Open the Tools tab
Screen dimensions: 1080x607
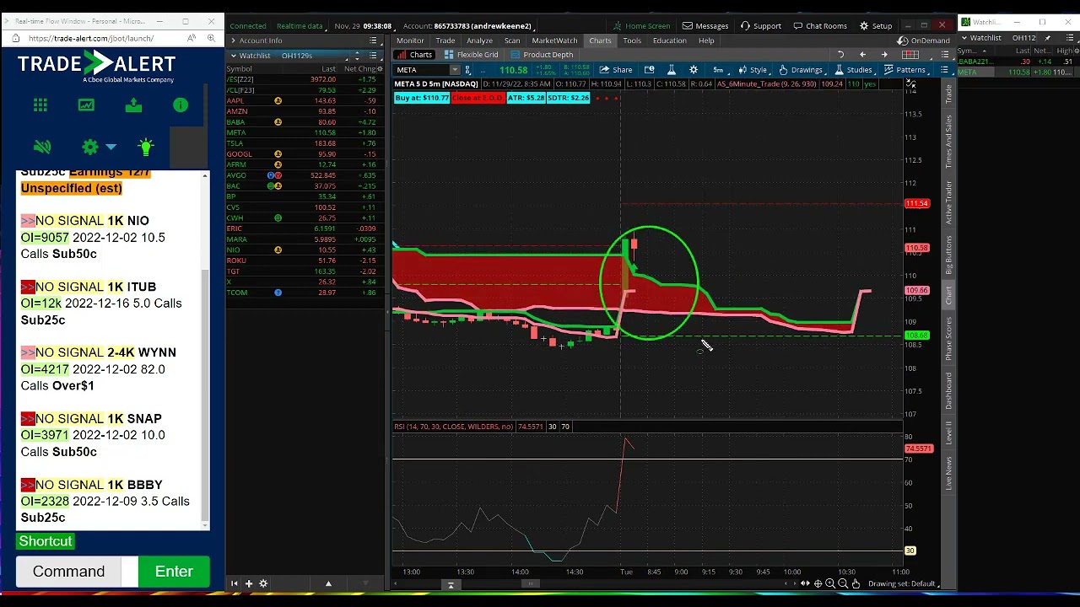632,40
